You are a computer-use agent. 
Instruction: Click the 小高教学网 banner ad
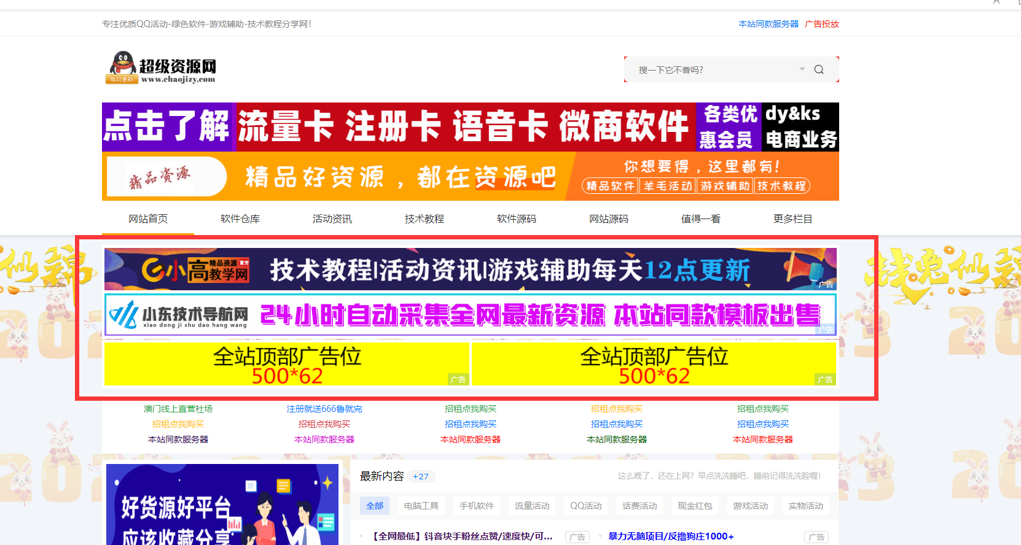[470, 269]
